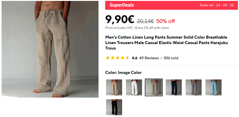239x117 pixels.
Task: Select the white pants color thumbnail
Action: point(134,87)
